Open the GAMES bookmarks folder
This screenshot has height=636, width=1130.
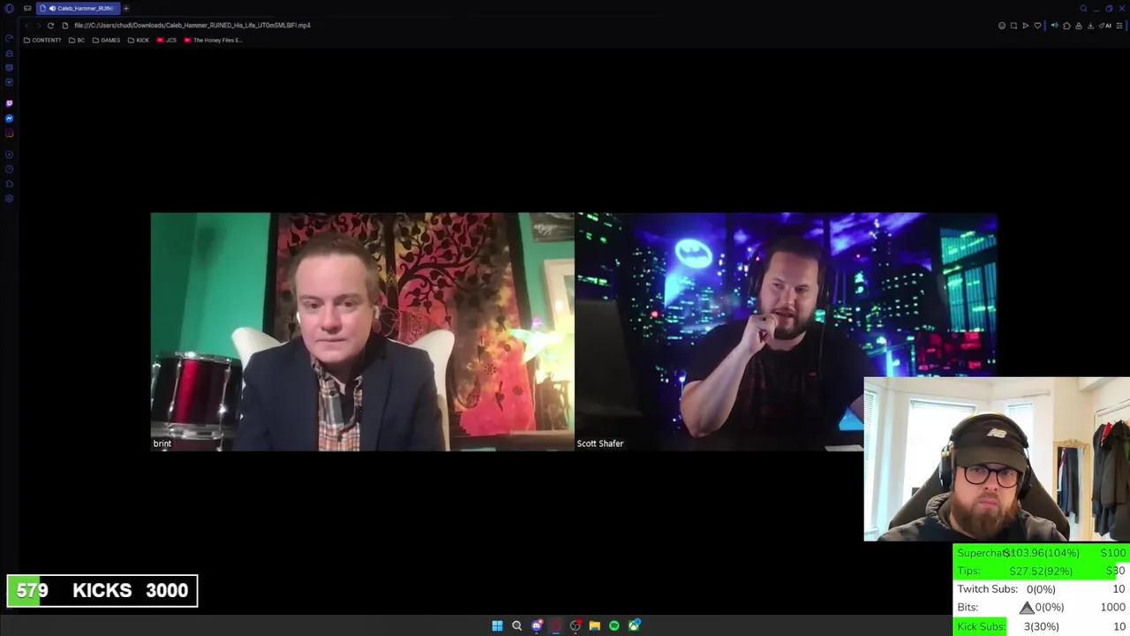(x=106, y=40)
